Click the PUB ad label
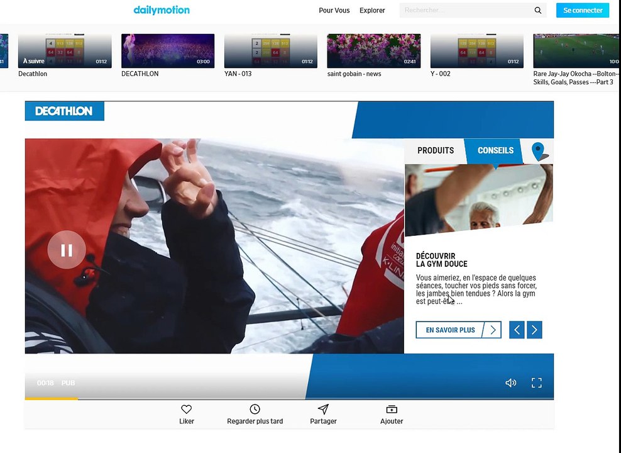The image size is (621, 453). tap(68, 383)
